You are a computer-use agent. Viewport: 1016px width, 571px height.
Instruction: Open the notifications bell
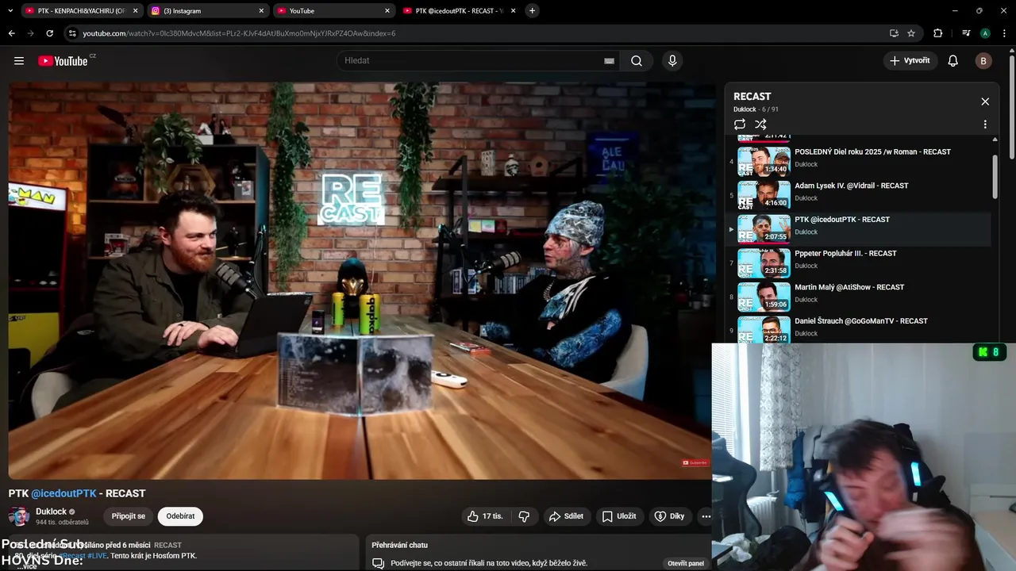click(x=953, y=61)
